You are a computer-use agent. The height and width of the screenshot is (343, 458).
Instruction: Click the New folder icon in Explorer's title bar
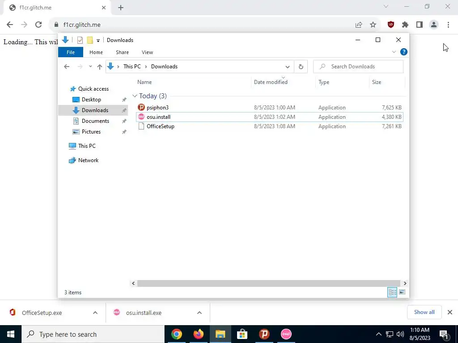point(90,40)
